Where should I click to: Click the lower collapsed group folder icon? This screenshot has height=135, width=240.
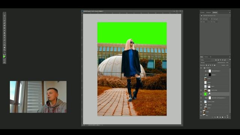pos(206,105)
